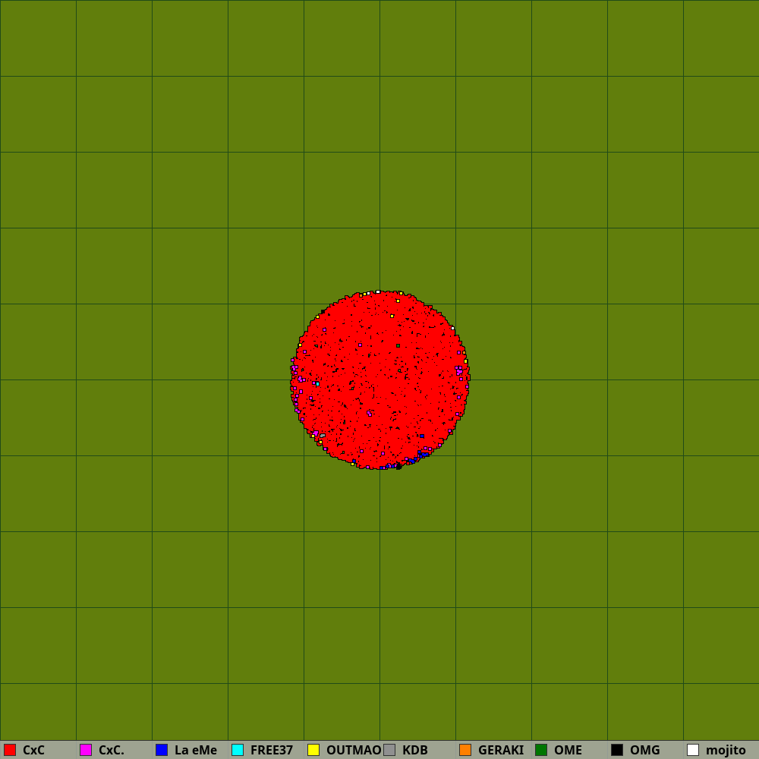This screenshot has height=759, width=759.
Task: Select the mojito legend label
Action: pos(726,751)
